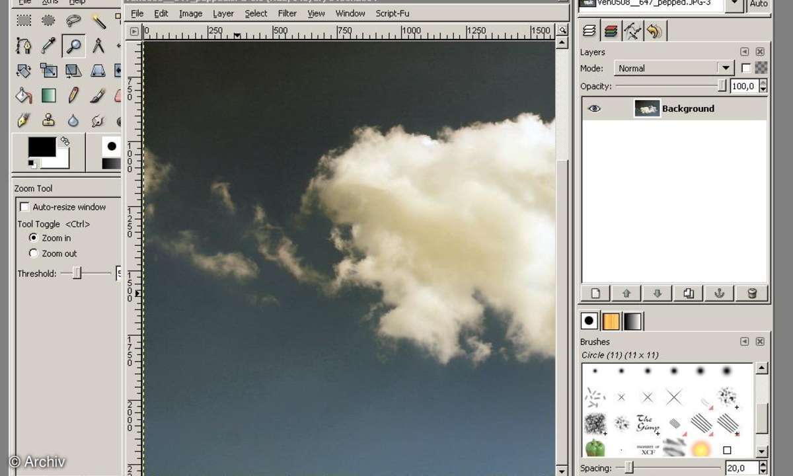
Task: Select the Shear tool
Action: (x=73, y=71)
